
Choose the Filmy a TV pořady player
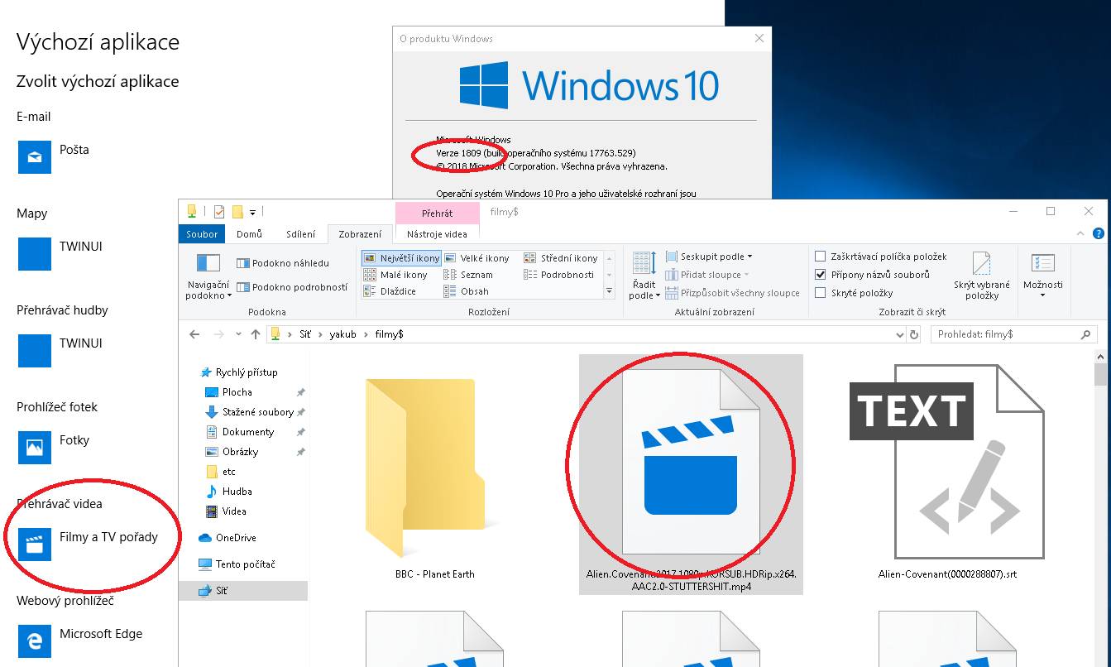[x=88, y=544]
